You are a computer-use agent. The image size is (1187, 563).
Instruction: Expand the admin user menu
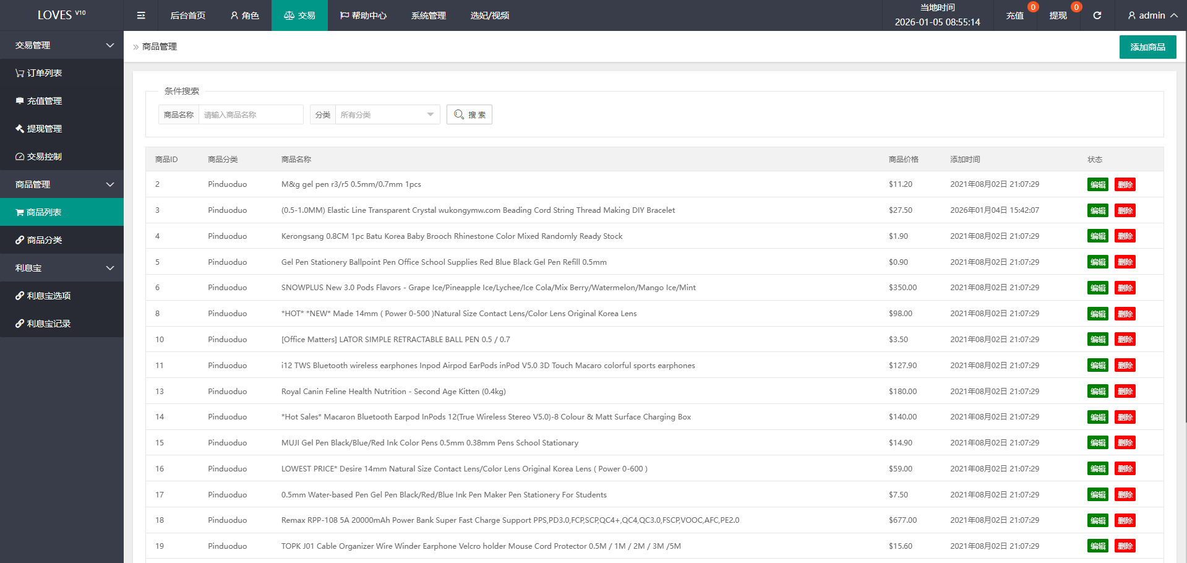[x=1152, y=15]
